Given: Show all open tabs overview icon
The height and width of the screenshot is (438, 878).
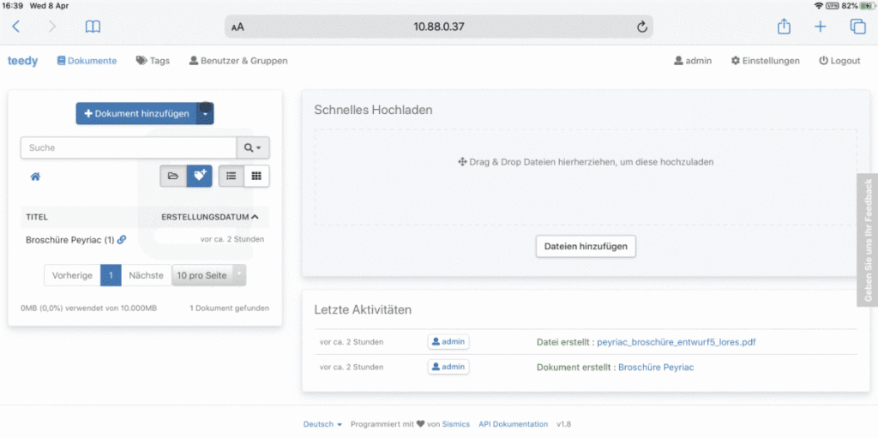Looking at the screenshot, I should point(857,27).
